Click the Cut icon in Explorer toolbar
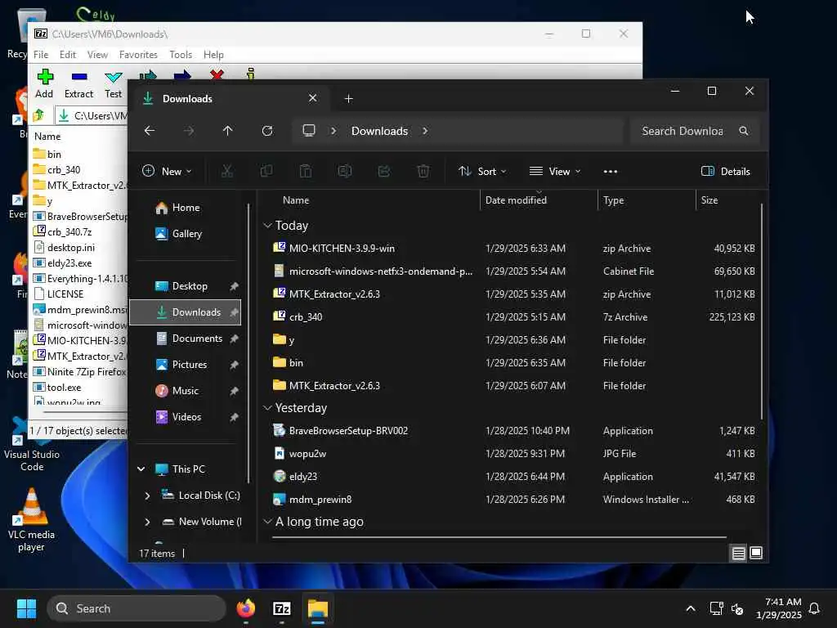 227,171
